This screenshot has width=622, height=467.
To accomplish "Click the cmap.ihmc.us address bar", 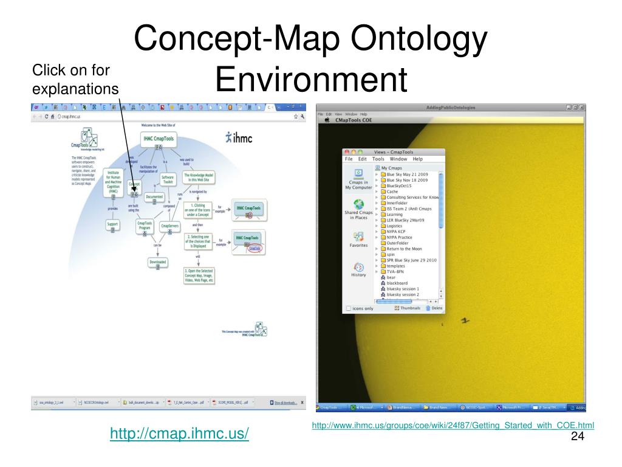I will pyautogui.click(x=174, y=116).
